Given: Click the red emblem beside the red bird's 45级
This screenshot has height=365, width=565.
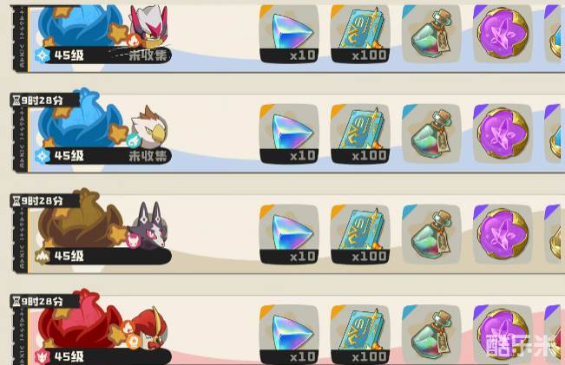Looking at the screenshot, I should 43,356.
